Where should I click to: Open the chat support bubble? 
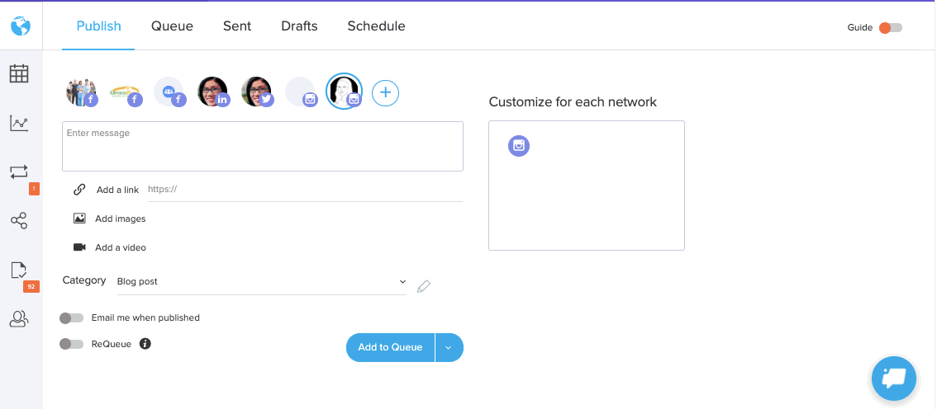click(x=894, y=378)
